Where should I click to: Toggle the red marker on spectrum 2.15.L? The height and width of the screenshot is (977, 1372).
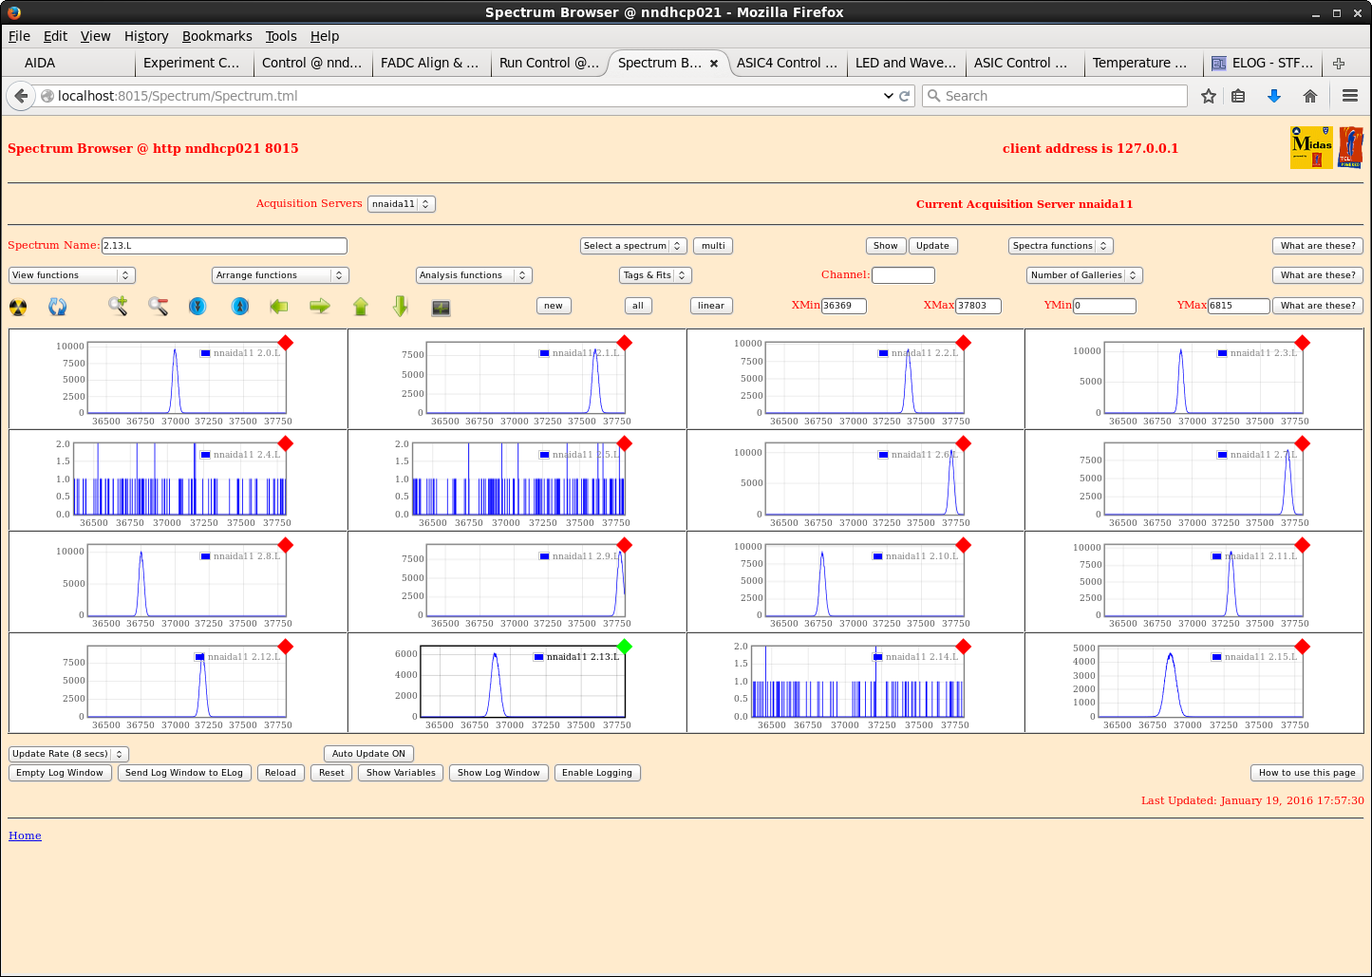coord(1302,647)
